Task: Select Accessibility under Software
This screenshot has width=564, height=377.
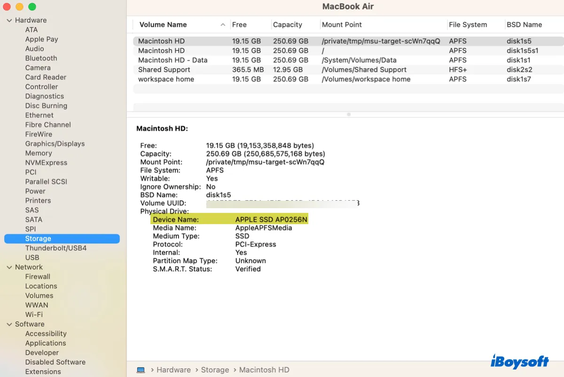Action: point(46,333)
